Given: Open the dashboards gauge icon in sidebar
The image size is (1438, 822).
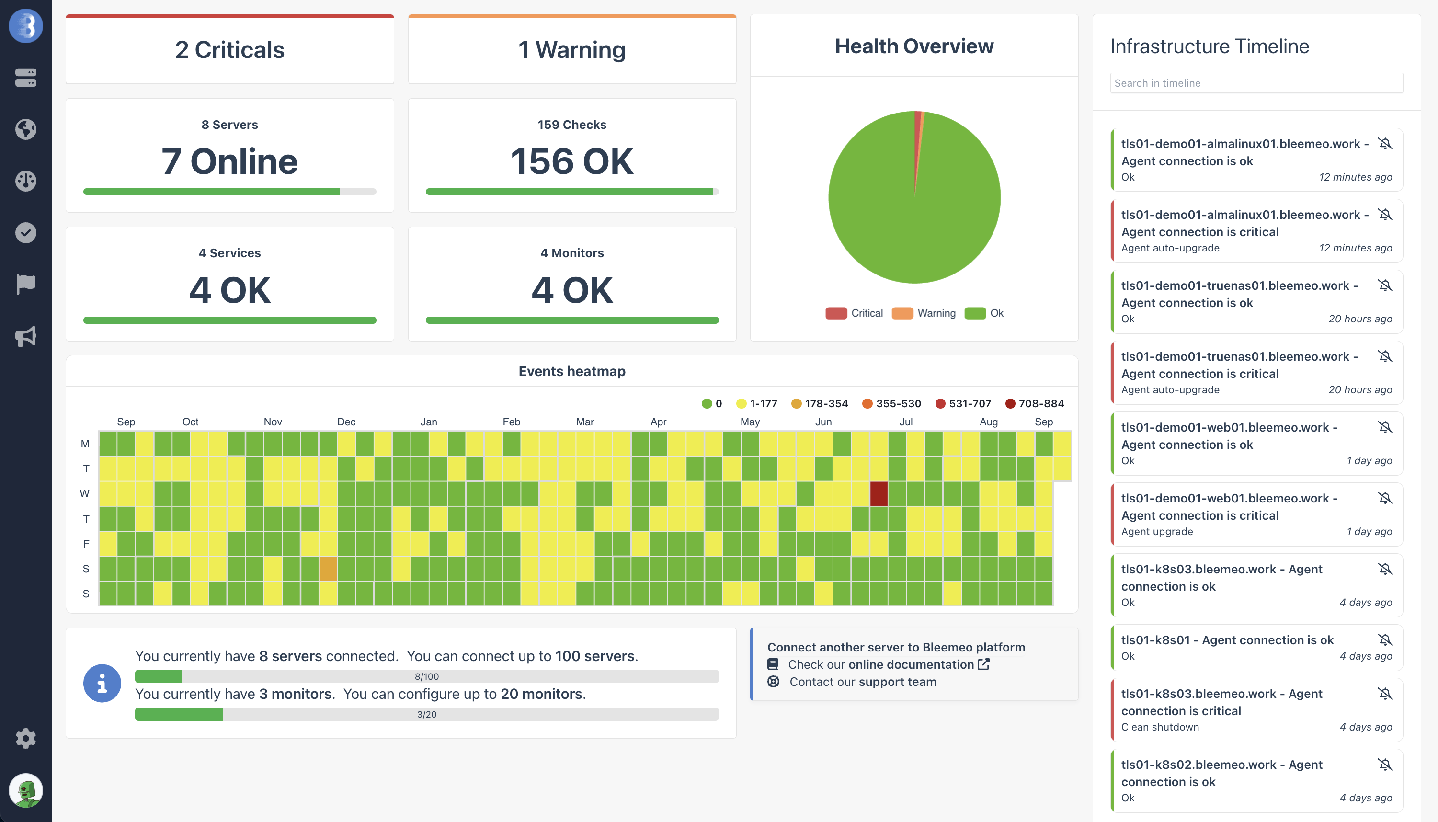Looking at the screenshot, I should [x=26, y=181].
